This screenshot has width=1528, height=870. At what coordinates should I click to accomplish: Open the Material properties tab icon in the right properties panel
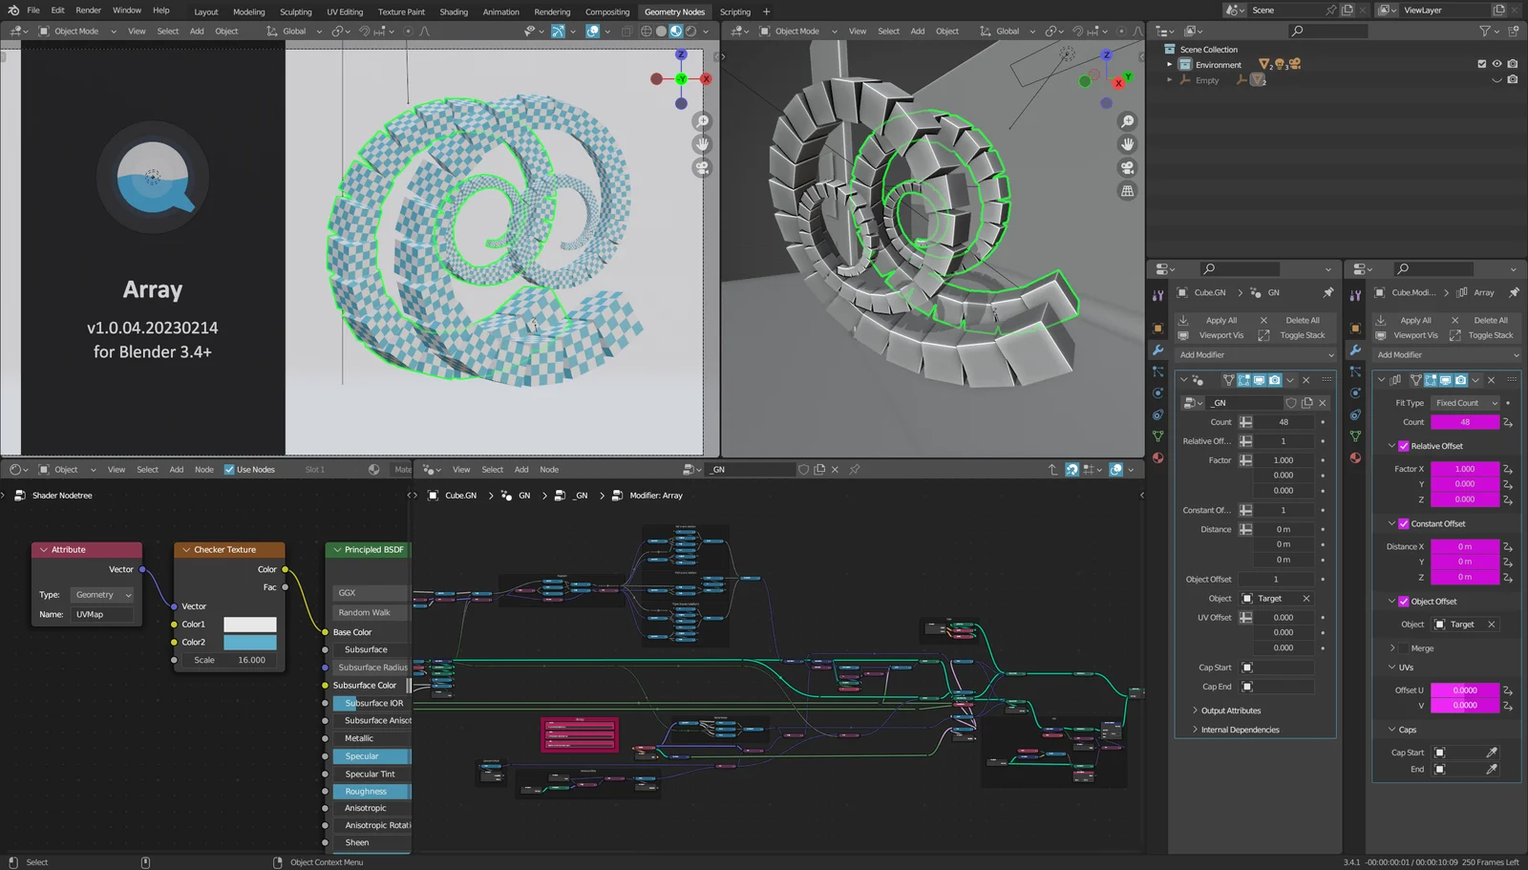point(1355,457)
